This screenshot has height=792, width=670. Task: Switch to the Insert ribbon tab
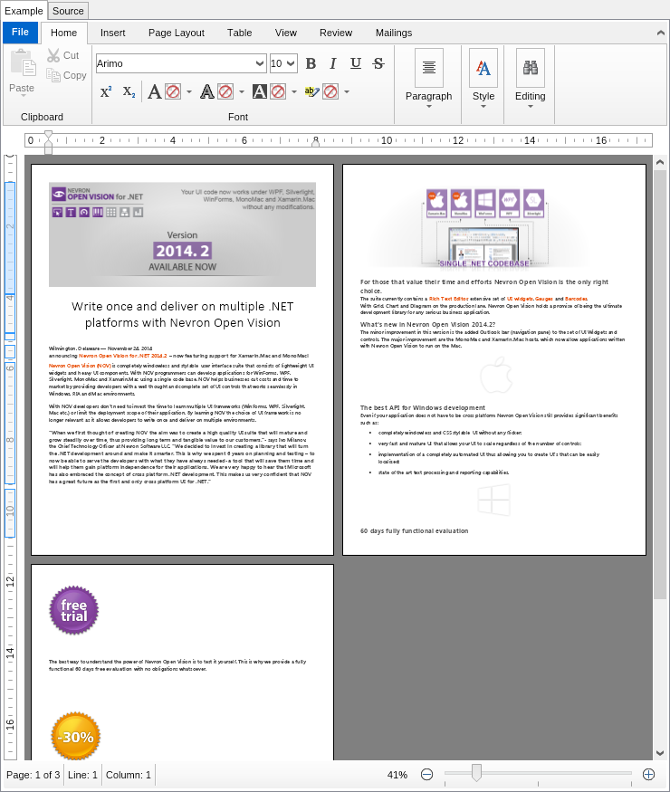click(112, 33)
